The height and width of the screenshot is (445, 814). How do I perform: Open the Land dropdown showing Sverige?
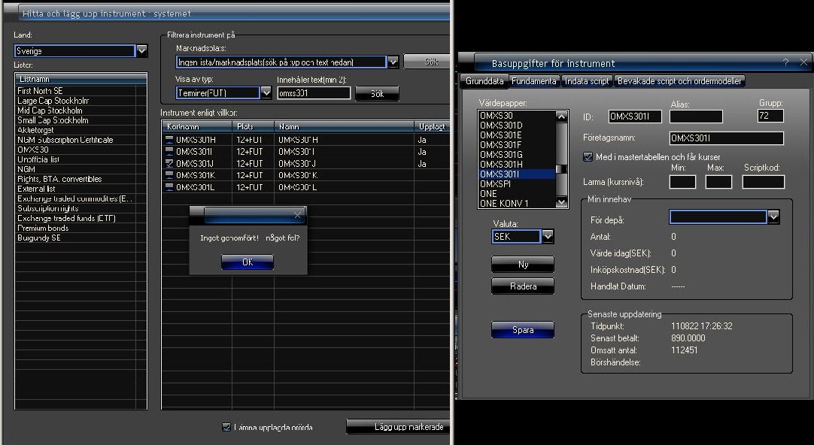142,51
